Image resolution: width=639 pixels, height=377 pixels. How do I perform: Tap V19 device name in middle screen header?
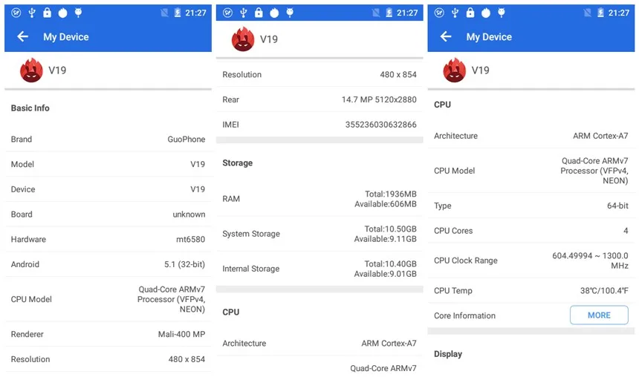[268, 39]
